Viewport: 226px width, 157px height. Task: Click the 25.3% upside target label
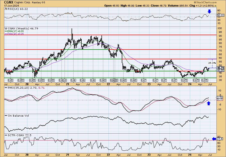tap(212, 63)
